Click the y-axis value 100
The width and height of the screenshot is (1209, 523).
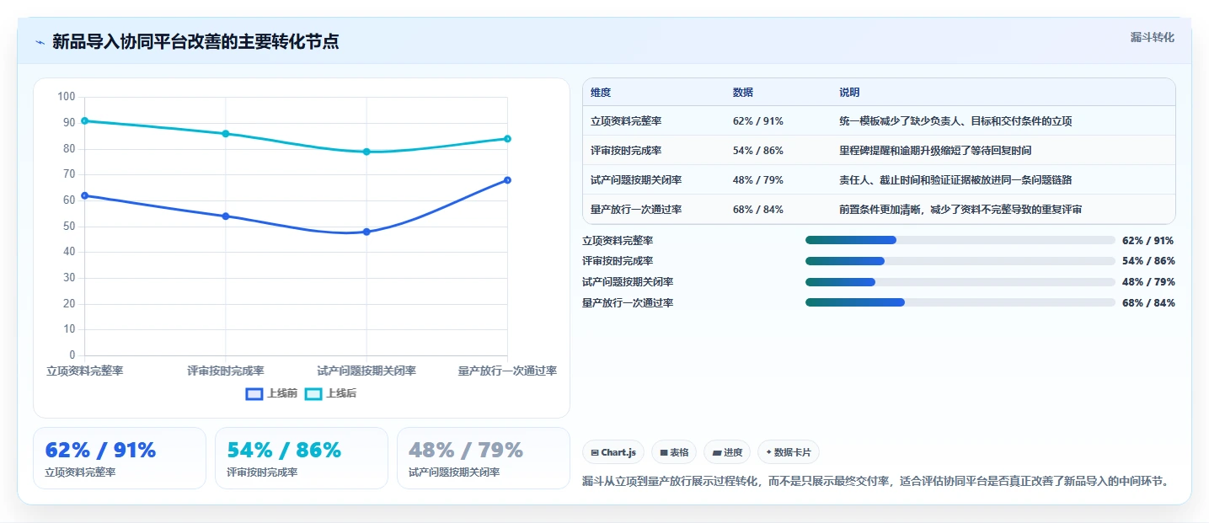tap(67, 97)
